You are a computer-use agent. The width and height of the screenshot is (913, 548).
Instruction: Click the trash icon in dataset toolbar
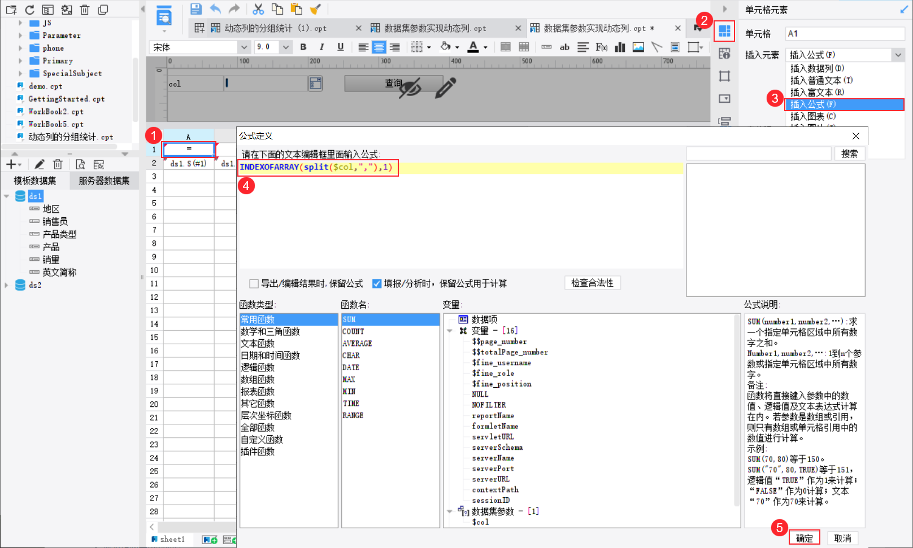pos(58,164)
